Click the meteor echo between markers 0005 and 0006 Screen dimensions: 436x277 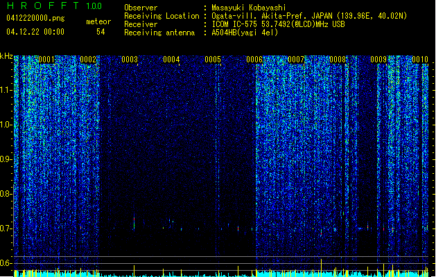coord(238,229)
